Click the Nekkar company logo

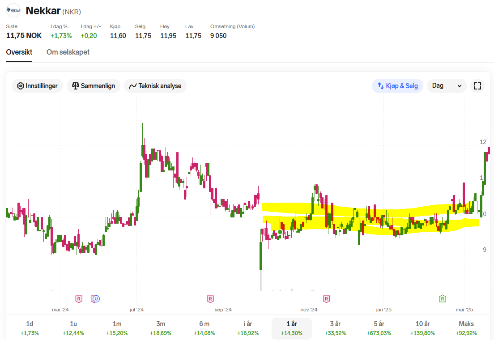tap(13, 10)
